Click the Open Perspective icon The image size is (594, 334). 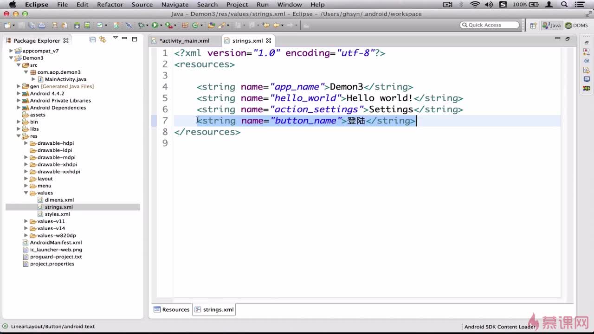coord(533,26)
